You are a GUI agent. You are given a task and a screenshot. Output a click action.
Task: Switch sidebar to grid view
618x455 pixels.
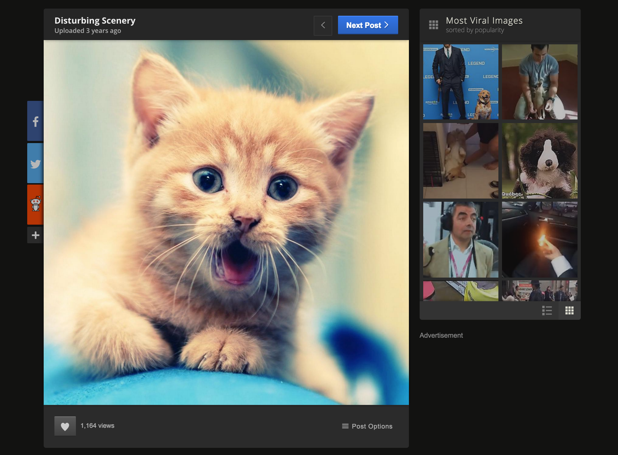coord(569,310)
